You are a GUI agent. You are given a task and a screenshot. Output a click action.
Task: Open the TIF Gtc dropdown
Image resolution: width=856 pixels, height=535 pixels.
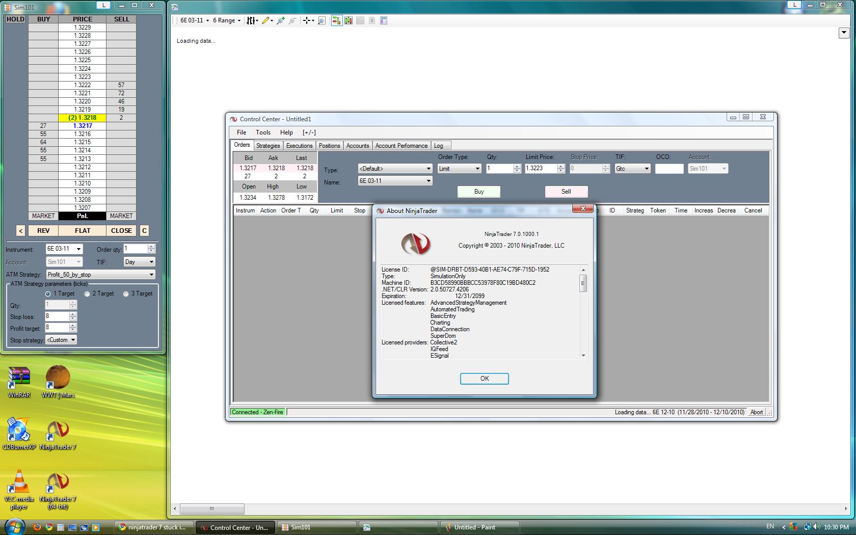coord(647,169)
